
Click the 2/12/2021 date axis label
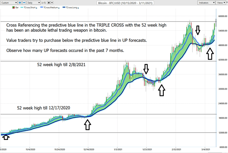(x=176, y=149)
